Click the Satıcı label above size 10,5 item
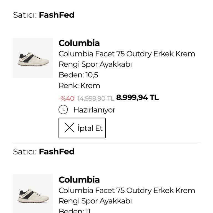 click(25, 15)
